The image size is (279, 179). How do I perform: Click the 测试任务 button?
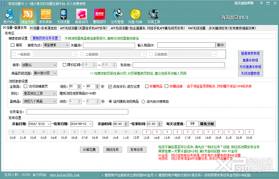[113, 149]
